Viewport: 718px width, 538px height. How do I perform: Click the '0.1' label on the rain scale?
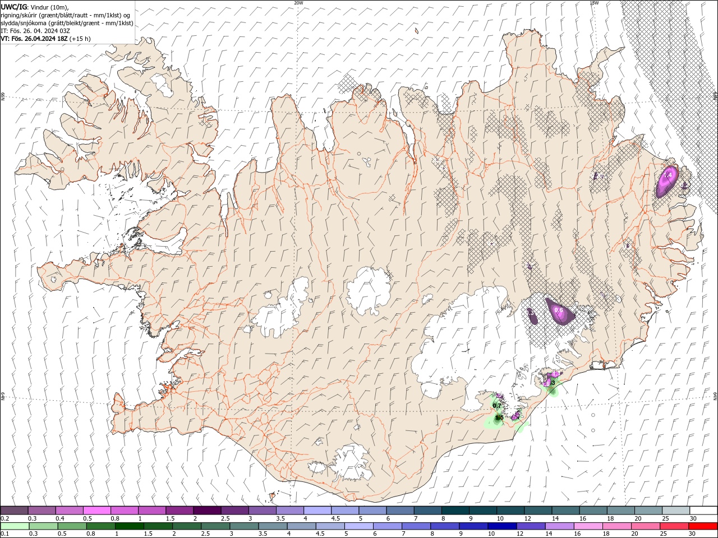(x=4, y=534)
